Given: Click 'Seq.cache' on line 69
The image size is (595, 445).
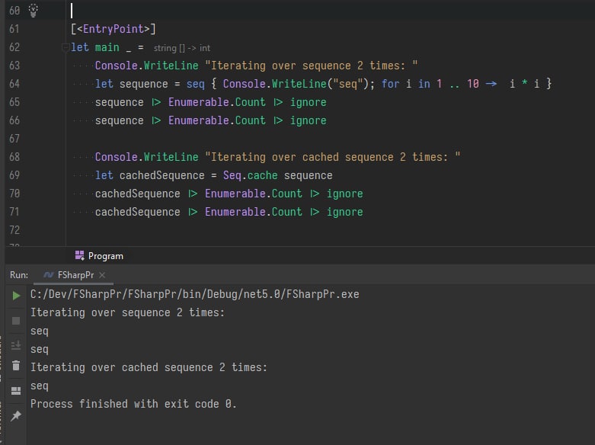Looking at the screenshot, I should click(x=250, y=175).
